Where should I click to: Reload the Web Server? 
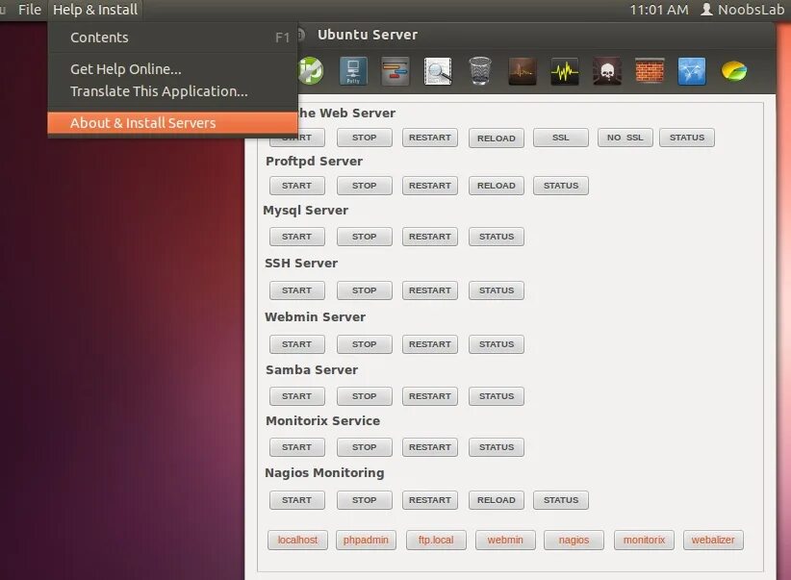pos(497,139)
